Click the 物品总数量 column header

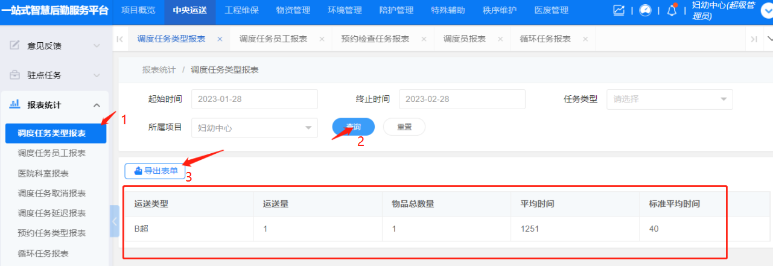pyautogui.click(x=447, y=203)
